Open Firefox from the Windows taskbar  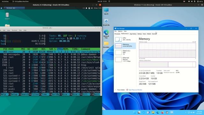[162, 112]
